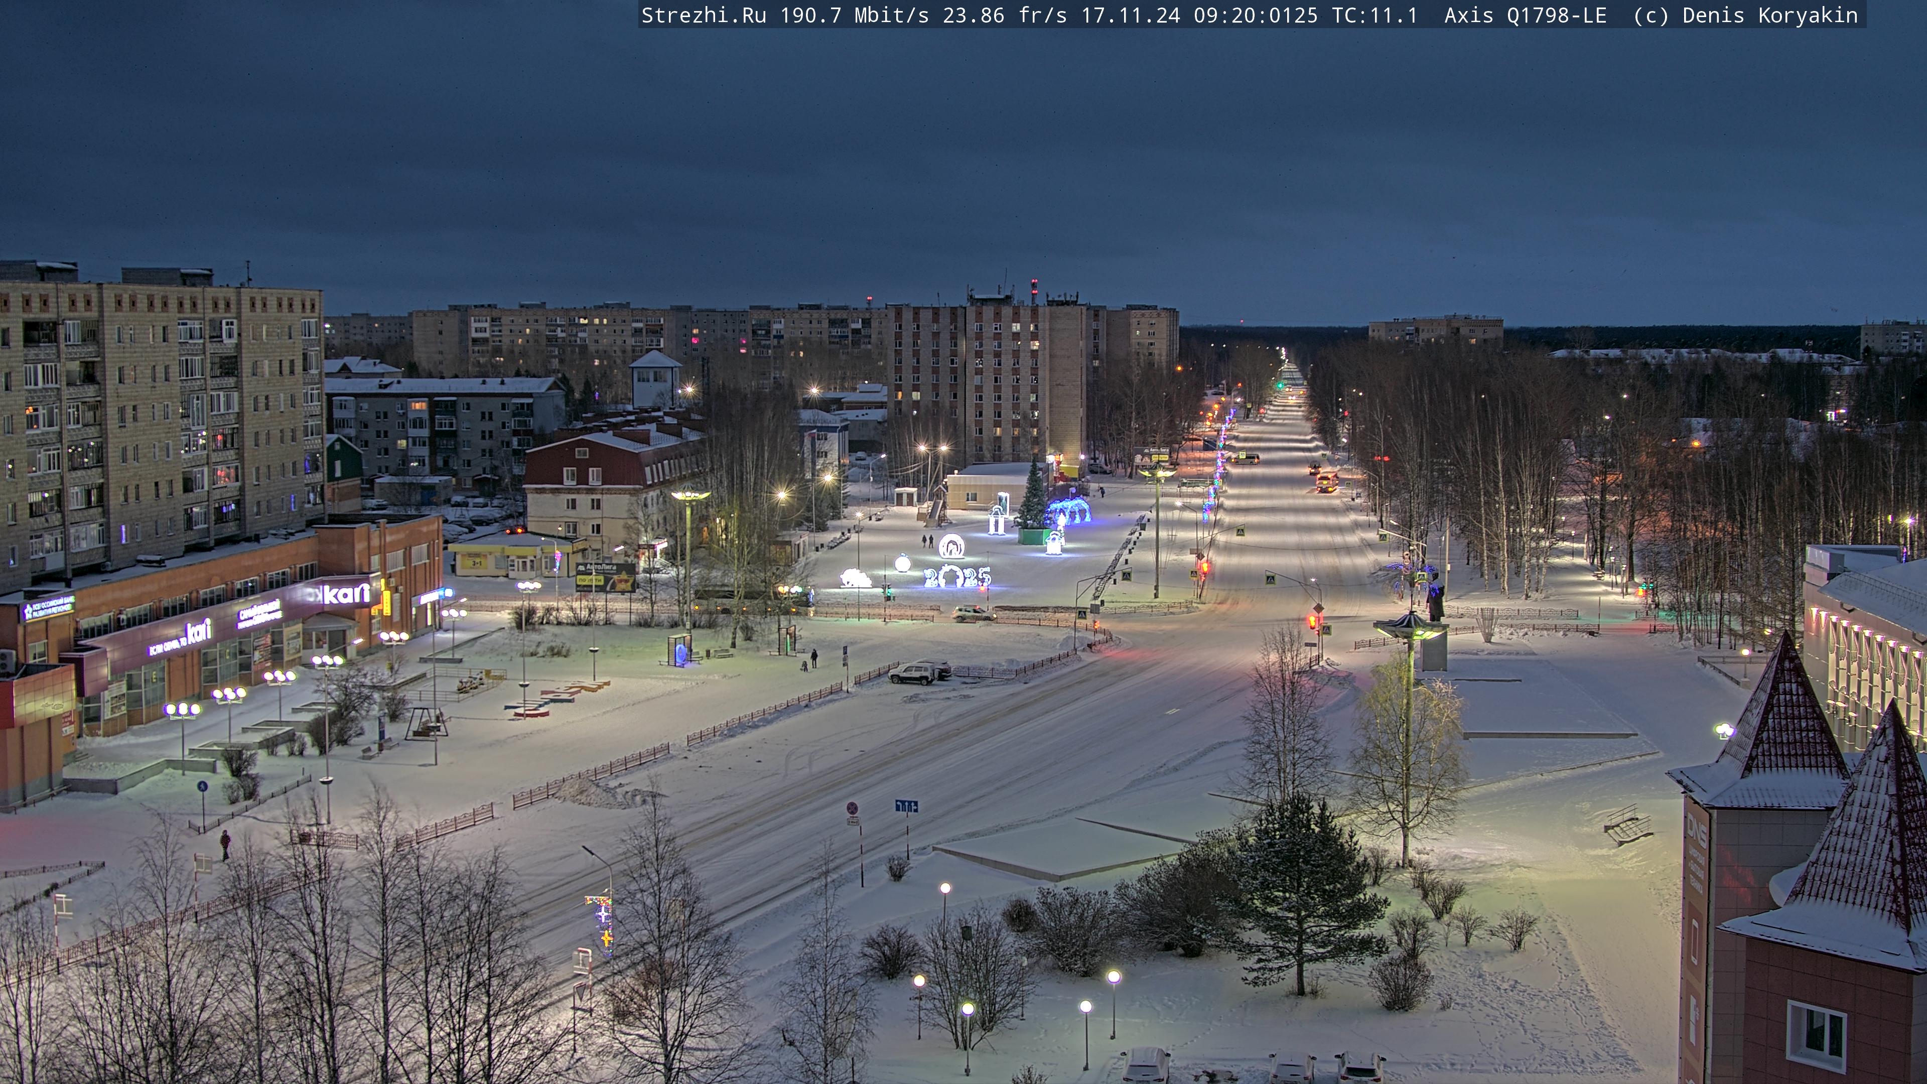
Task: Select the "TC:11.1" value
Action: 1374,16
